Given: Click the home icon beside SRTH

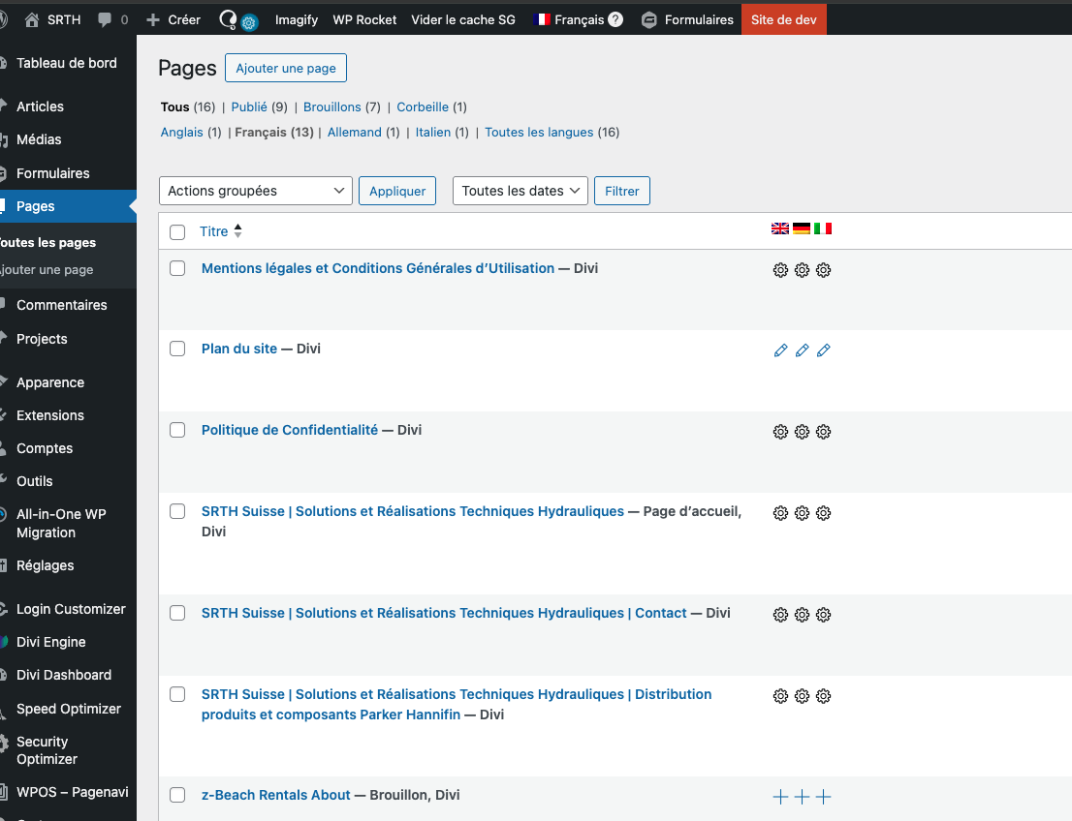Looking at the screenshot, I should click(32, 19).
